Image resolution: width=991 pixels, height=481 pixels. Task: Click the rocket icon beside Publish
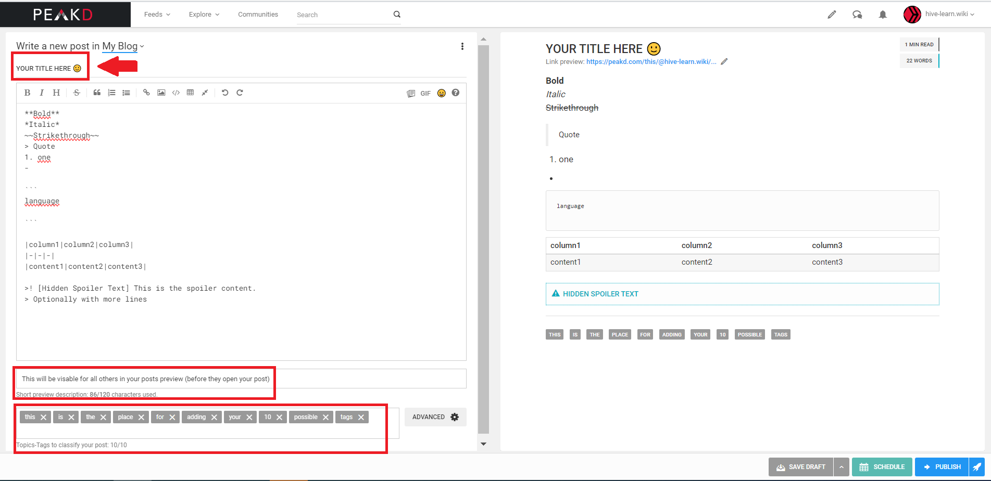point(977,467)
